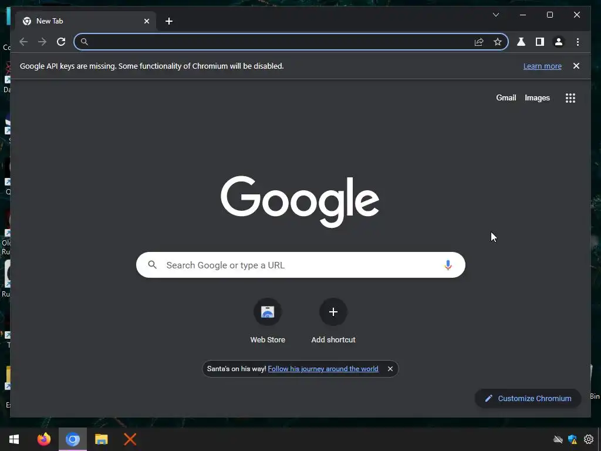Viewport: 601px width, 451px height.
Task: Click the orange X app in taskbar
Action: pos(130,439)
